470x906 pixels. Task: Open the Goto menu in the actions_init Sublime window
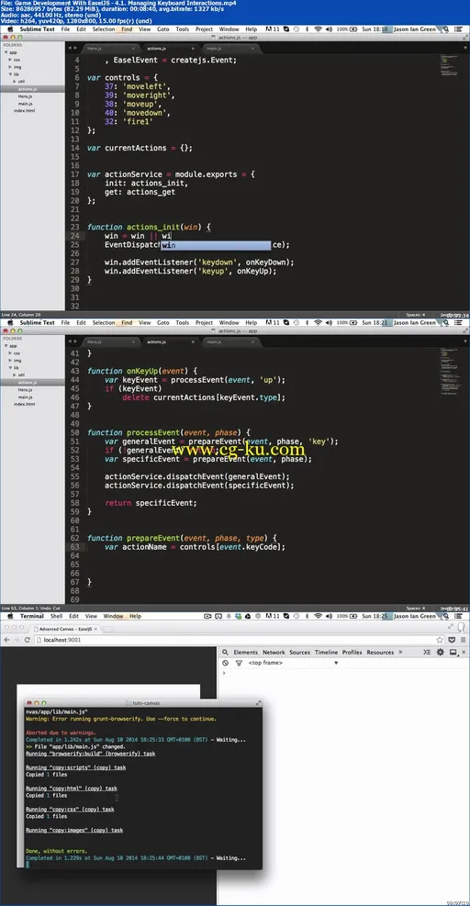coord(163,28)
